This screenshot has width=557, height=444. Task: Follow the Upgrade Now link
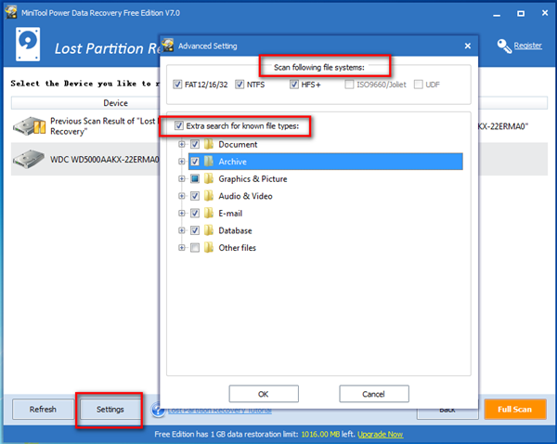coord(380,434)
